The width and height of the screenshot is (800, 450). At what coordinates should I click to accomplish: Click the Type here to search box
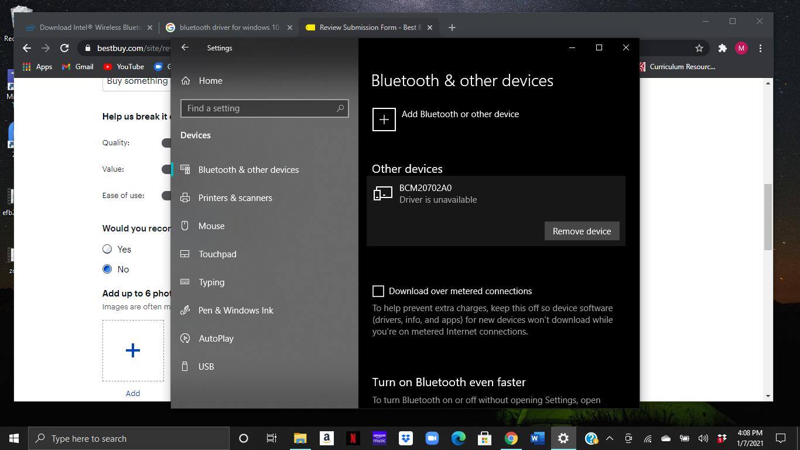[x=129, y=438]
